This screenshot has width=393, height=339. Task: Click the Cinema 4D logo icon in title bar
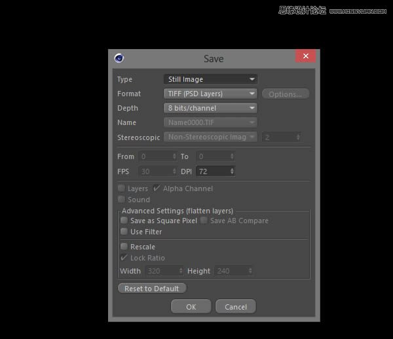(119, 58)
